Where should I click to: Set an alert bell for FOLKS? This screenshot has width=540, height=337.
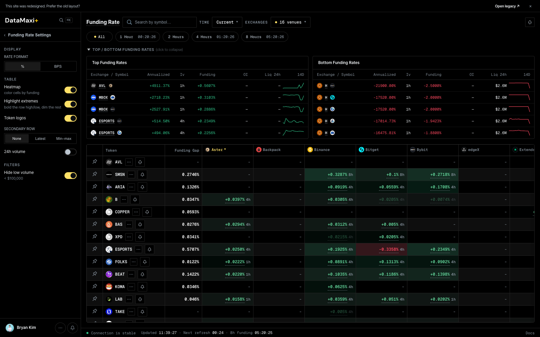(x=145, y=262)
